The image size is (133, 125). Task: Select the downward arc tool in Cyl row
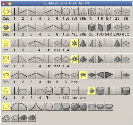pyautogui.click(x=83, y=91)
